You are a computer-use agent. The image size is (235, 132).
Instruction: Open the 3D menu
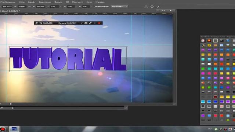point(67,2)
